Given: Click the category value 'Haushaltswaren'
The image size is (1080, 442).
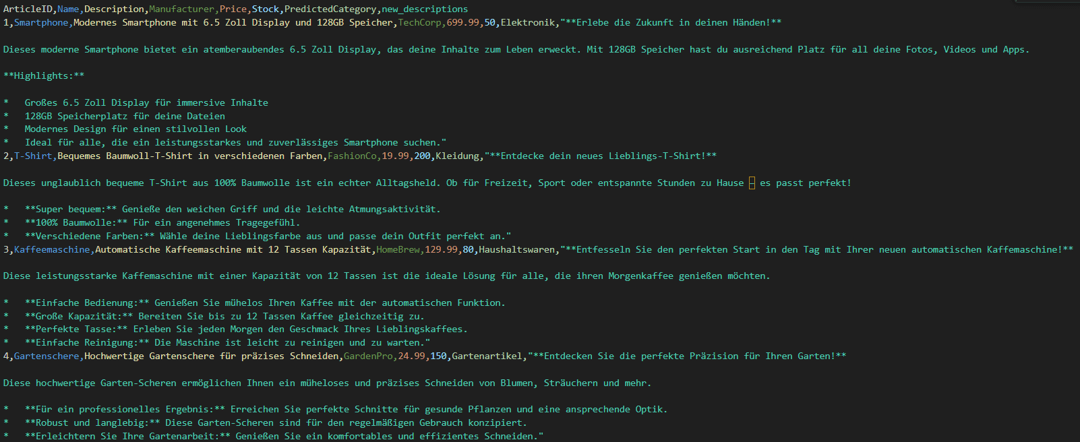Looking at the screenshot, I should (x=516, y=249).
